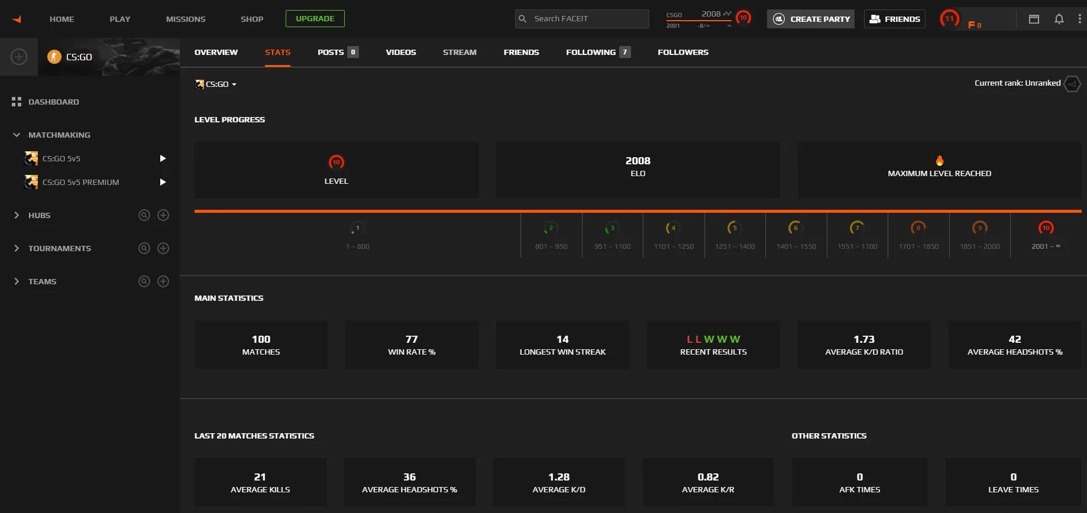Click level 10 marker 2001 – ∞

[x=1046, y=236]
